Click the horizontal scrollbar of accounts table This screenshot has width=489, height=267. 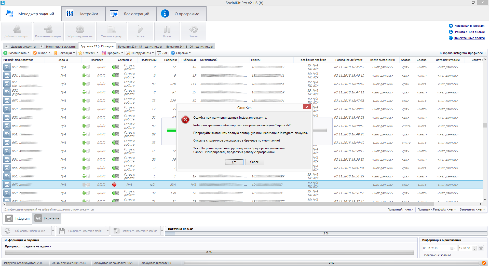click(x=220, y=204)
